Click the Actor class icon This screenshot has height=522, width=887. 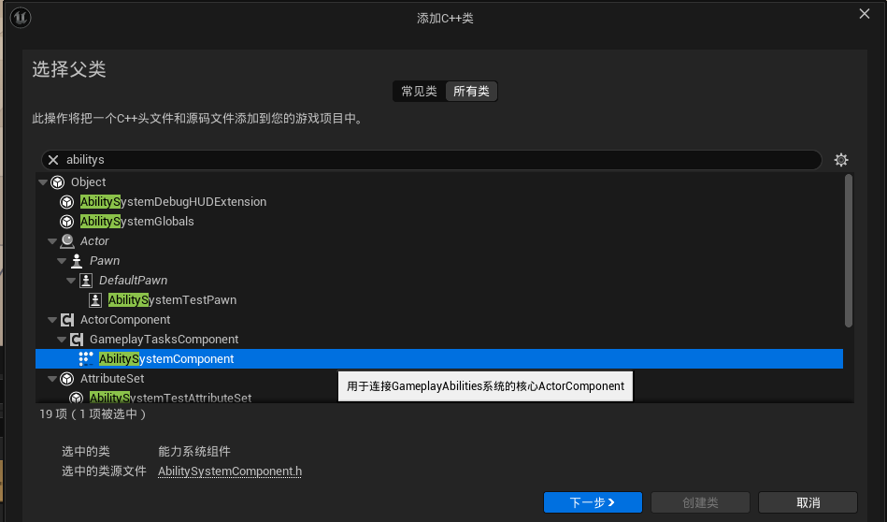point(66,241)
